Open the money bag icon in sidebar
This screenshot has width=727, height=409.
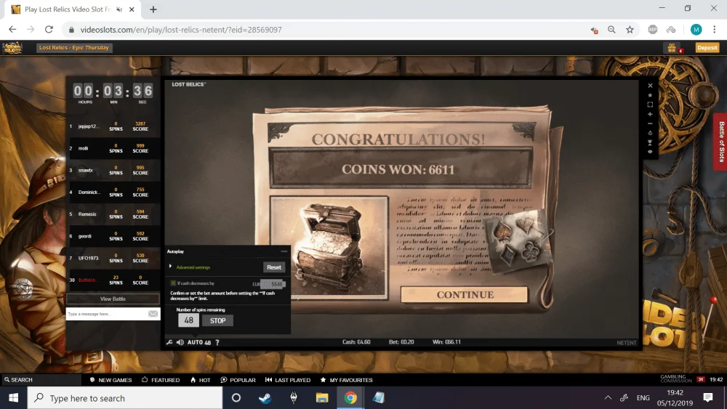[x=650, y=133]
